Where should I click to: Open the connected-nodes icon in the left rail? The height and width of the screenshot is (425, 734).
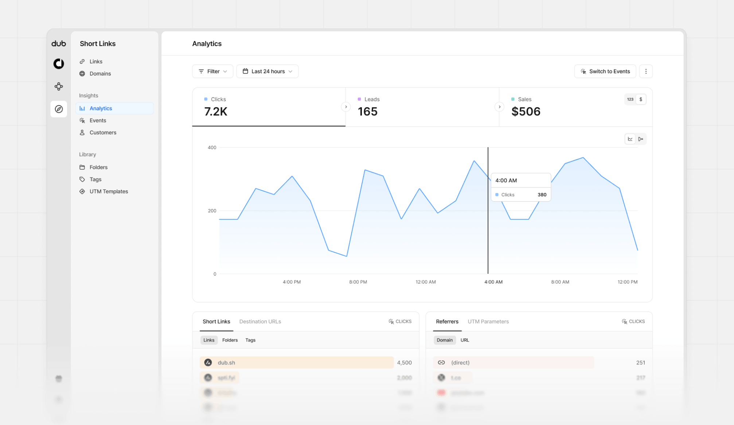tap(59, 86)
